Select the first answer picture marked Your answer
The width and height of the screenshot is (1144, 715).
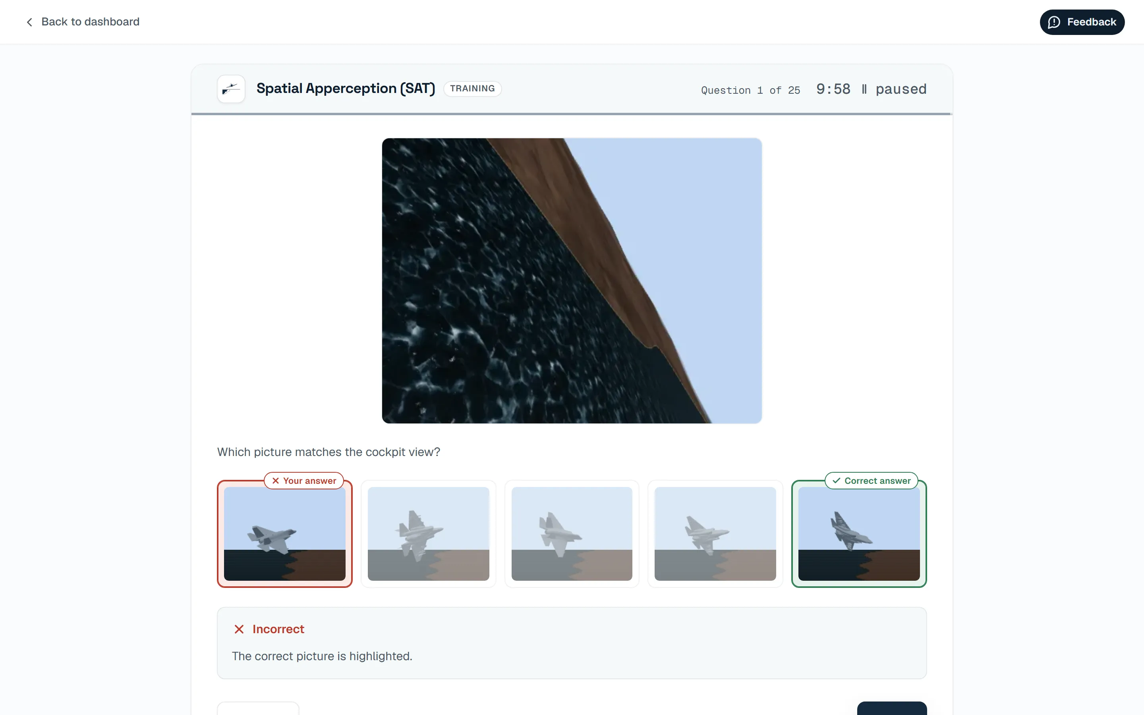tap(284, 533)
